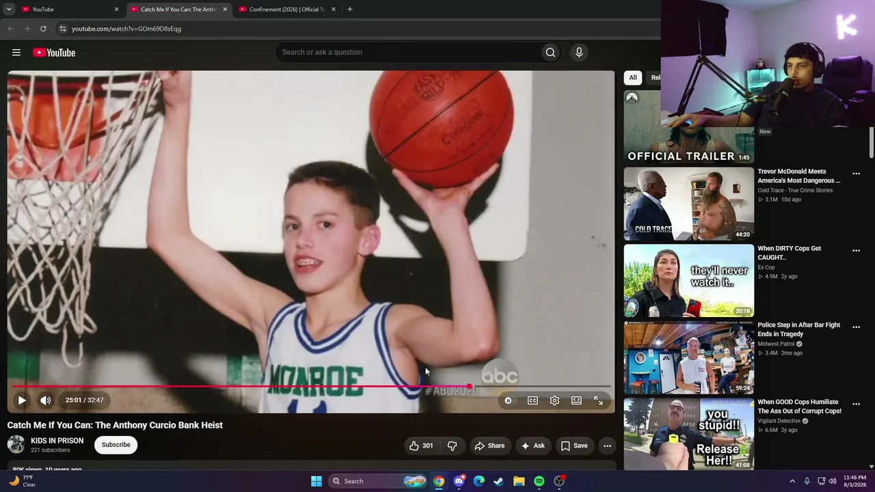
Task: Open Google Chrome from the taskbar
Action: pyautogui.click(x=439, y=481)
